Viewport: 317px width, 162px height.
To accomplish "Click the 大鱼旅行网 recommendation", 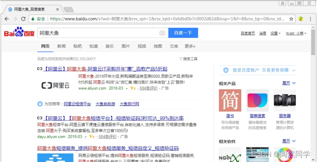I will tap(129, 104).
